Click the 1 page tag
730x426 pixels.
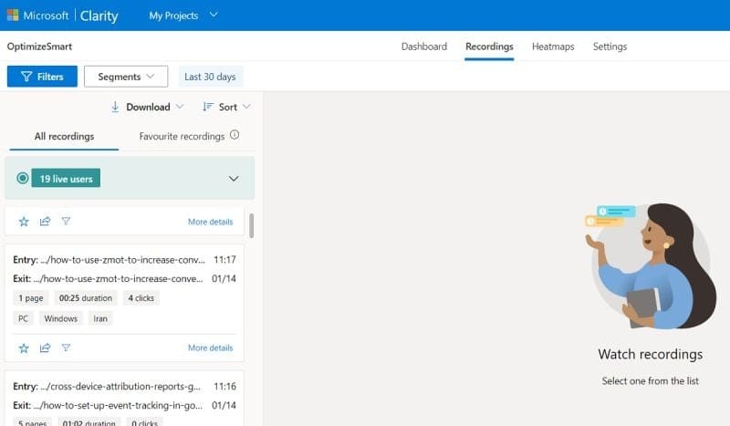click(x=31, y=298)
